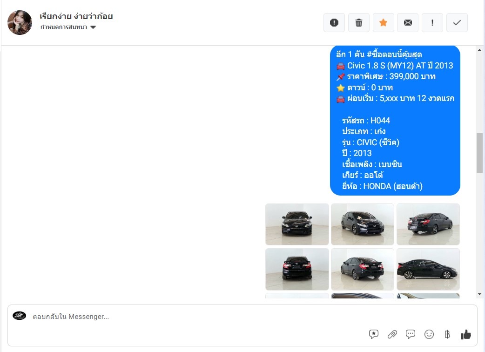Select the text 'รหัสรถ : H044'
This screenshot has height=352, width=485.
[x=366, y=120]
